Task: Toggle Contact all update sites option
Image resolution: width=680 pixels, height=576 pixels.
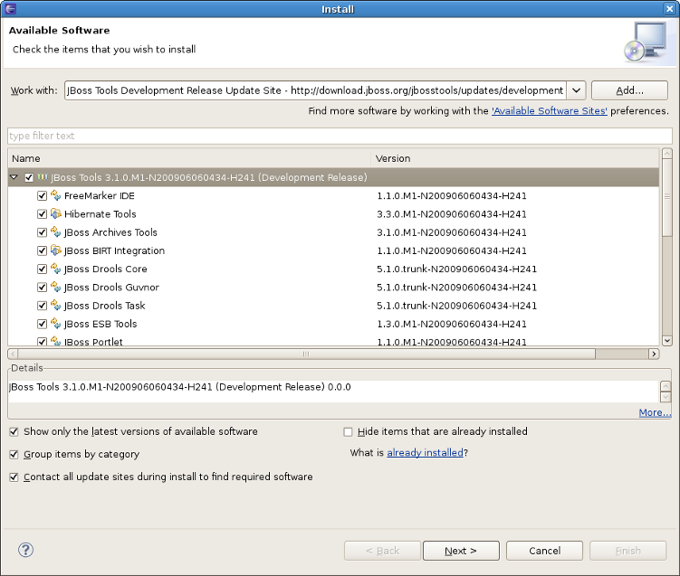Action: point(14,477)
